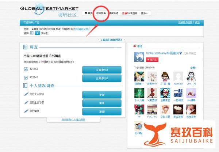Viewport: 219px width, 152px height.
Task: Click the checkmark icon beside survey 421553
Action: [26, 69]
